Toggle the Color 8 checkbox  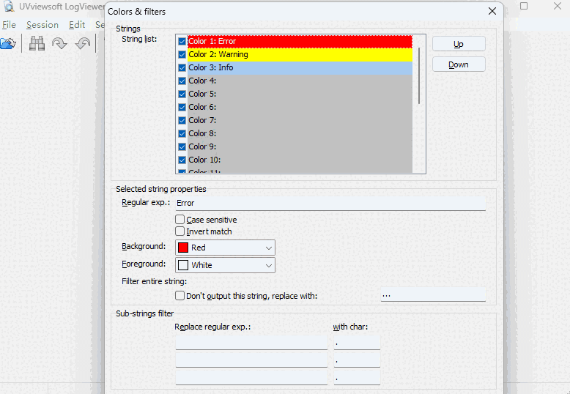(182, 133)
